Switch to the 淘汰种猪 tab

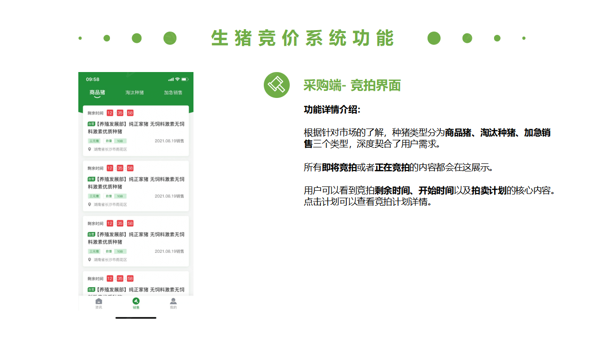tap(134, 93)
